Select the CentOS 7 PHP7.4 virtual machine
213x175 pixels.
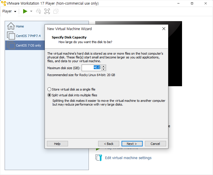25,36
